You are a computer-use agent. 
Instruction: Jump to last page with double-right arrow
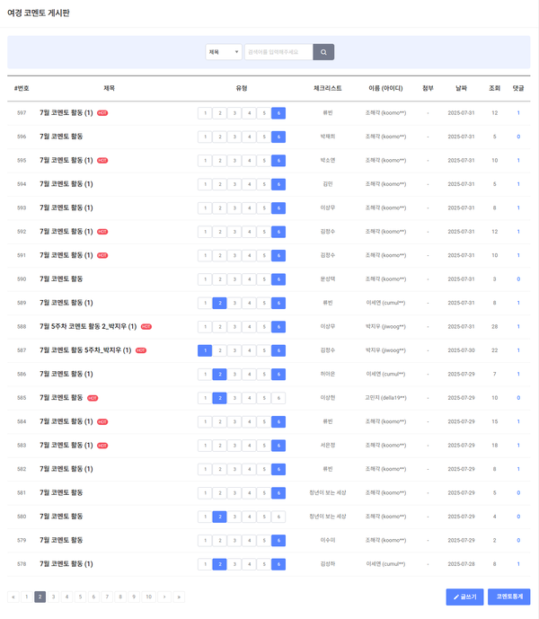pos(179,597)
